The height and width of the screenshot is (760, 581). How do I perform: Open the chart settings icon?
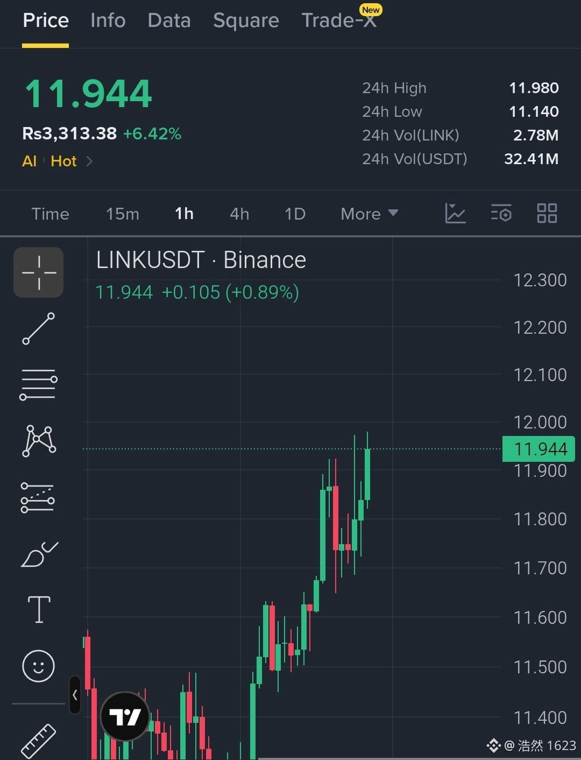point(501,213)
